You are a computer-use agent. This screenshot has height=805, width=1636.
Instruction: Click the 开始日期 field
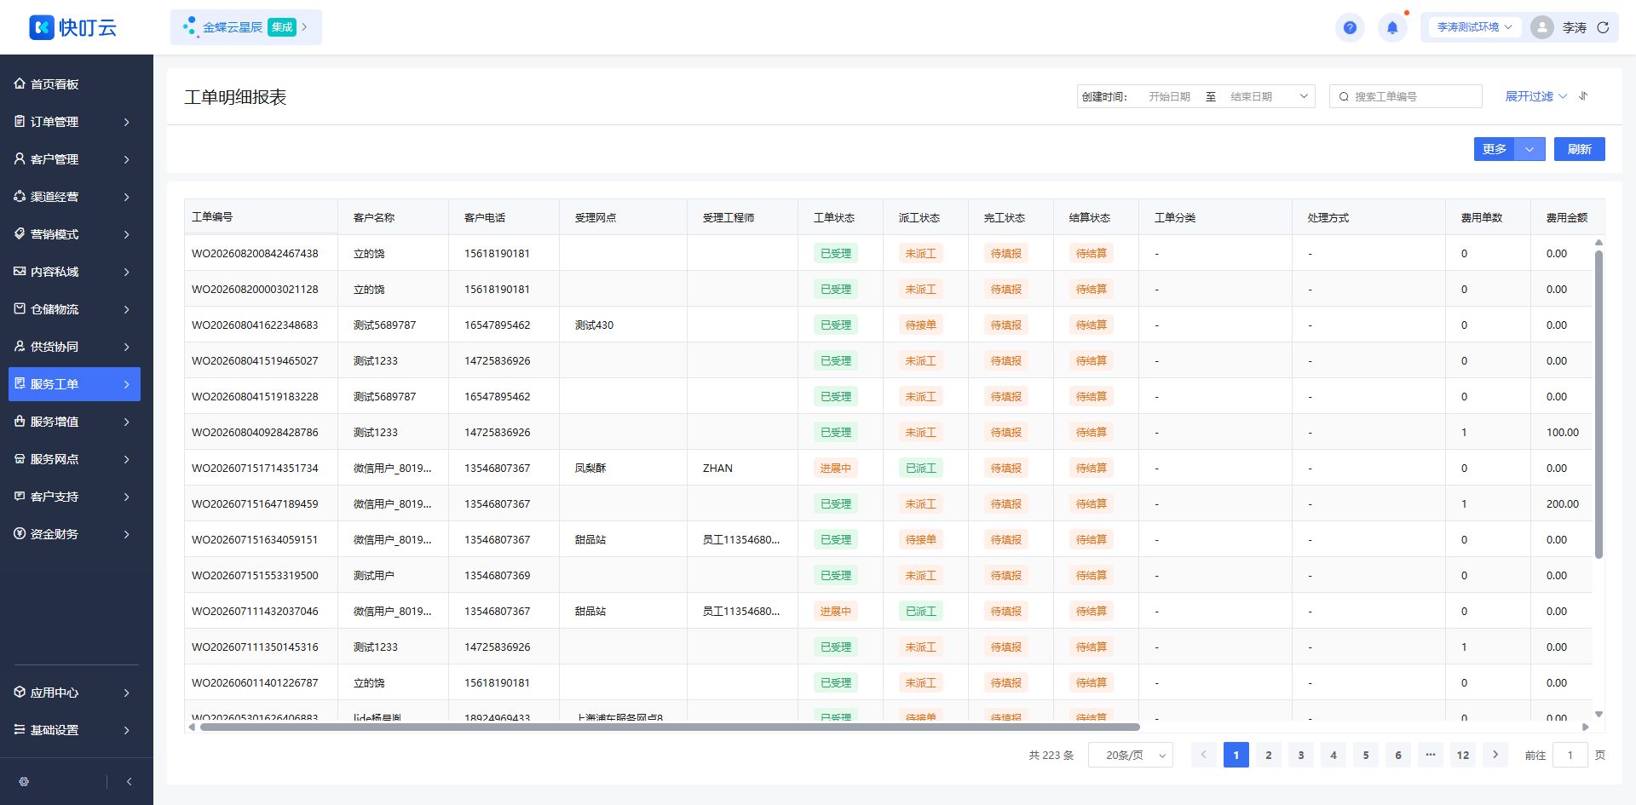tap(1169, 96)
